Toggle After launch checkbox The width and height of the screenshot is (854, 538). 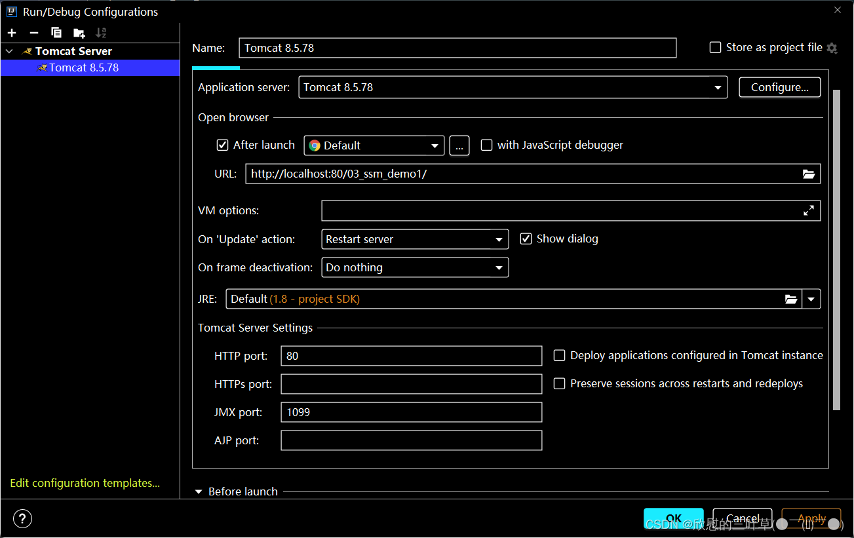(x=223, y=145)
